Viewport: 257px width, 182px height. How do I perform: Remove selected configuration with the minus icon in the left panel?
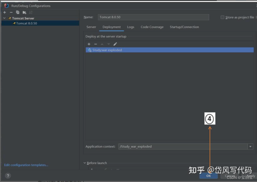(x=11, y=12)
